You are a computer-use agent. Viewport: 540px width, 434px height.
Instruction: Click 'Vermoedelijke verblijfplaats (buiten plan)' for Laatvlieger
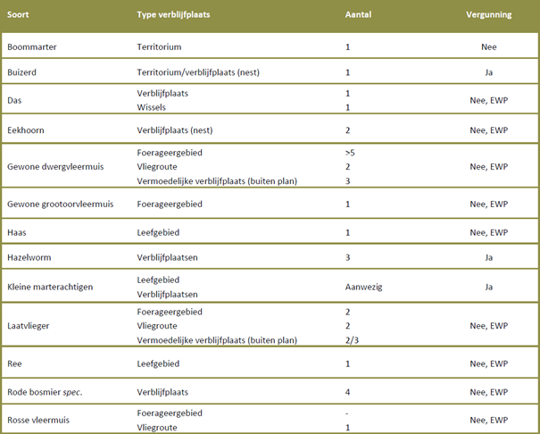tap(217, 340)
